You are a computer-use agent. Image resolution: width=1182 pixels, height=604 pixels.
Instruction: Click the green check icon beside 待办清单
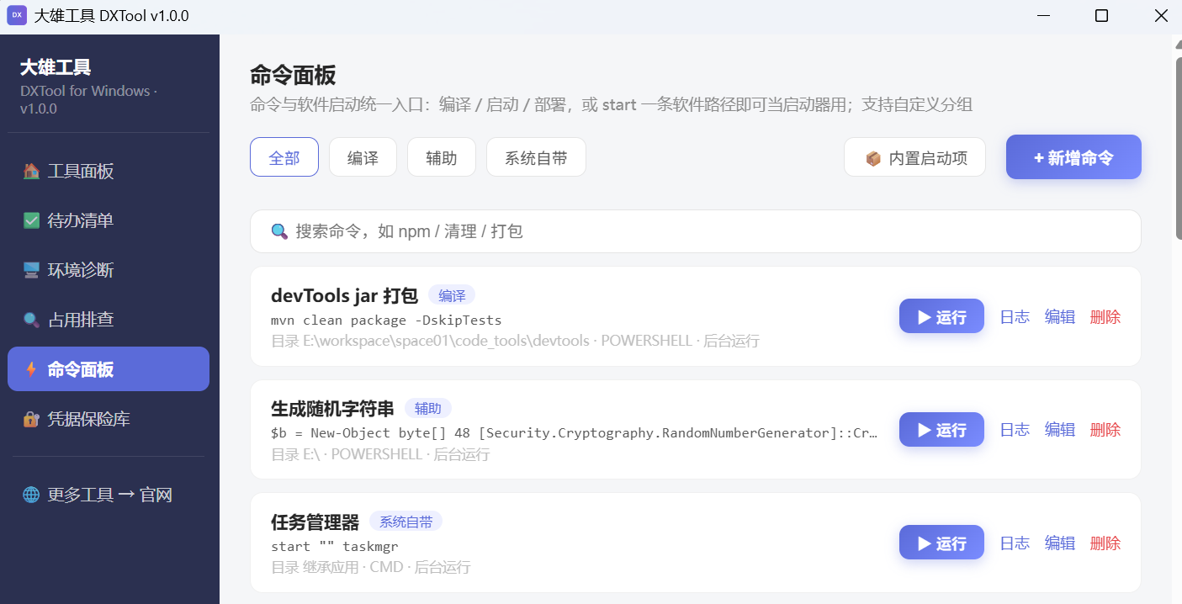coord(31,220)
